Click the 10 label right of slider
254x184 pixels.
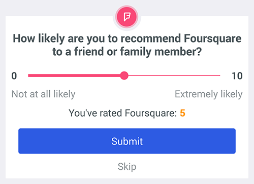point(237,76)
